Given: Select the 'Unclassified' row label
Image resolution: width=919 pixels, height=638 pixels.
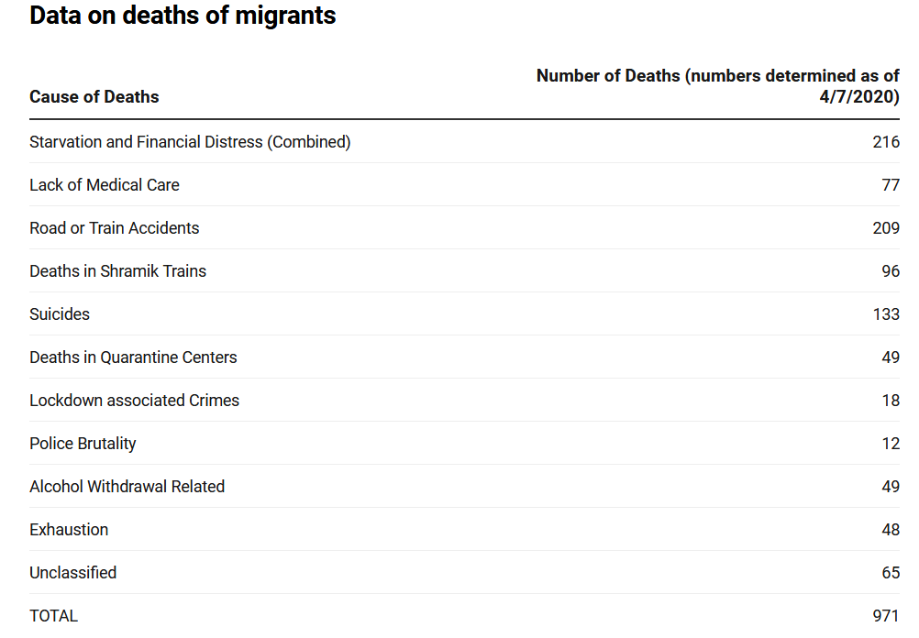Looking at the screenshot, I should [72, 573].
